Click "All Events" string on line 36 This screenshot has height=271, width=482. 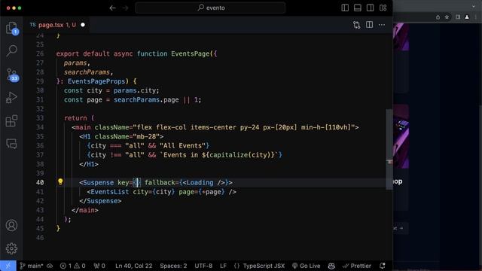click(182, 145)
